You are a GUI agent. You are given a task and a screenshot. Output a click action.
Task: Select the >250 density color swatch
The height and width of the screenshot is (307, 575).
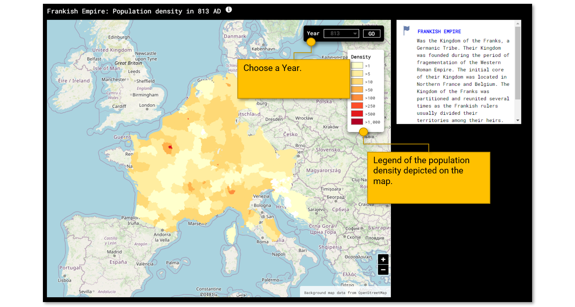[357, 106]
